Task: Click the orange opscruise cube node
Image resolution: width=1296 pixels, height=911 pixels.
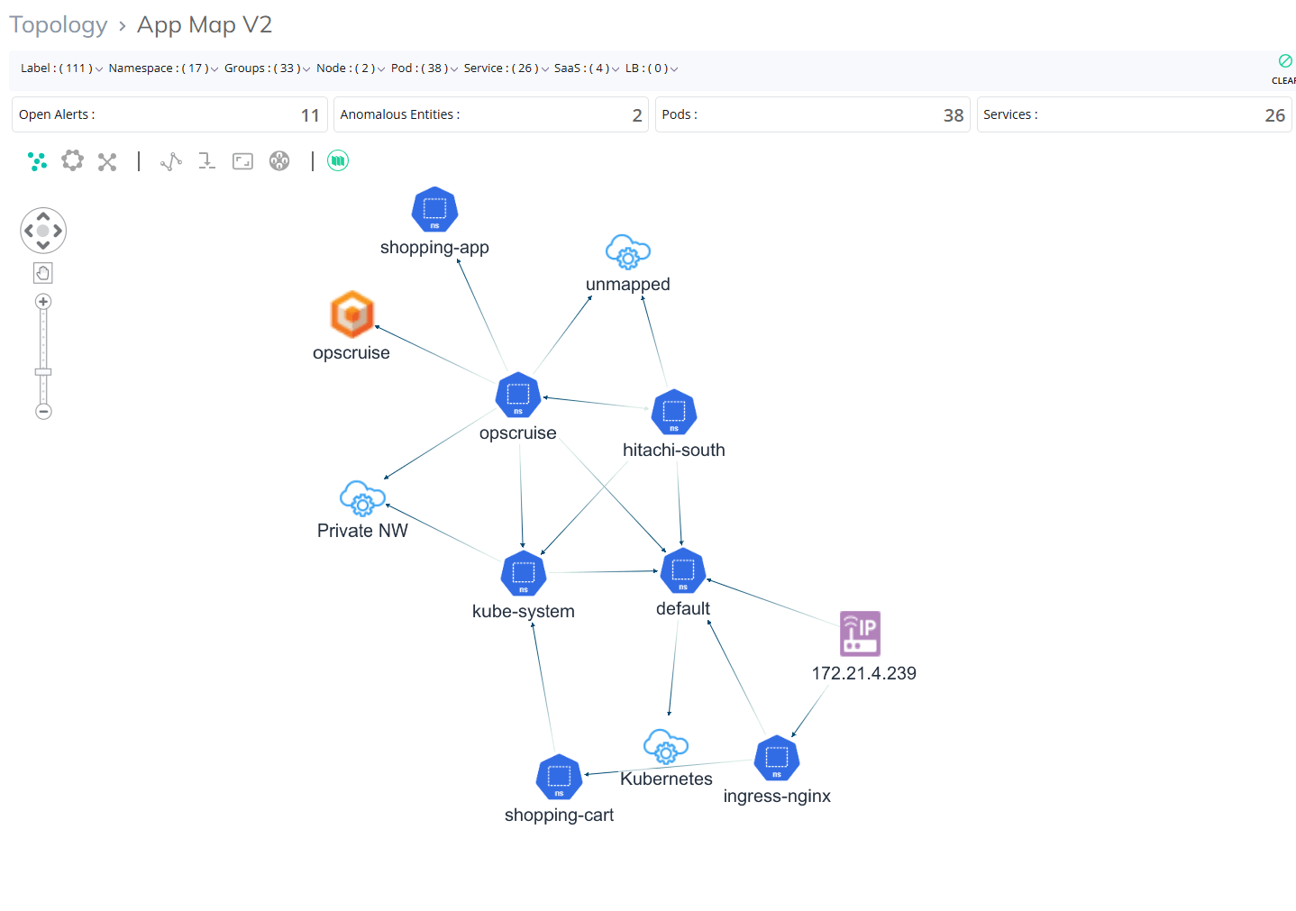Action: click(x=352, y=314)
